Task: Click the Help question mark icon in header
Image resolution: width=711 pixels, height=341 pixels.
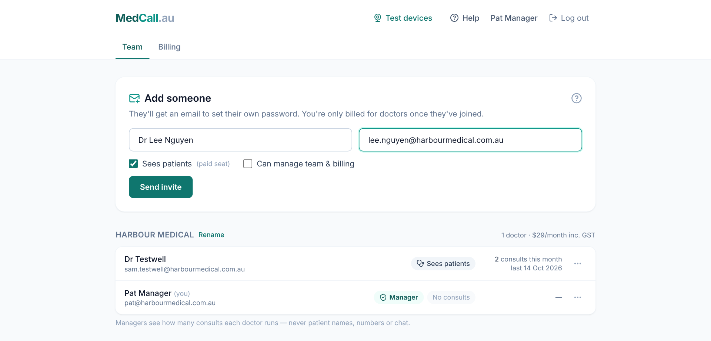Action: 454,18
